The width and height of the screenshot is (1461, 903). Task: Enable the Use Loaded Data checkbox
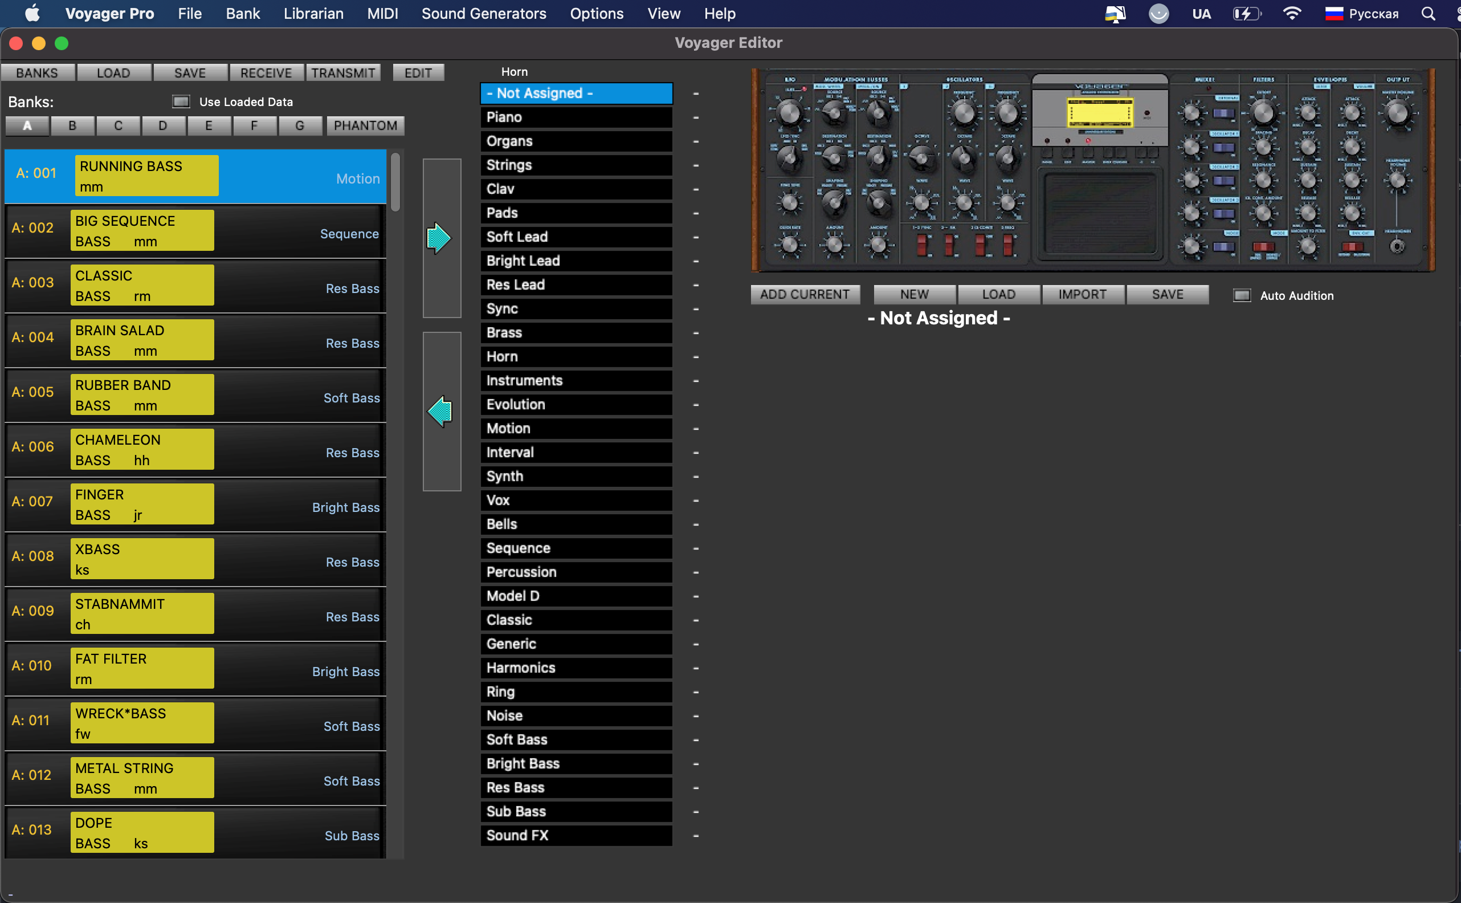coord(181,101)
